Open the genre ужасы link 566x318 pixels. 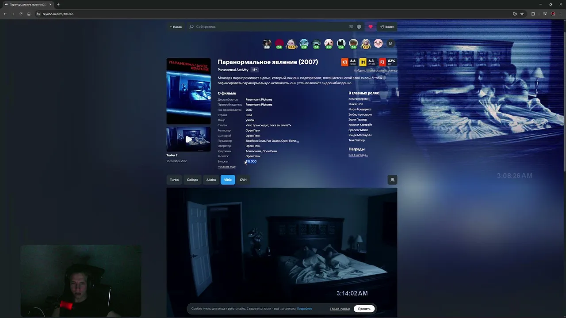250,120
